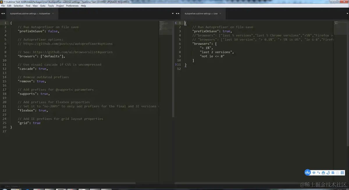Open left pane tab list dropdown
The height and width of the screenshot is (190, 349).
[x=172, y=13]
